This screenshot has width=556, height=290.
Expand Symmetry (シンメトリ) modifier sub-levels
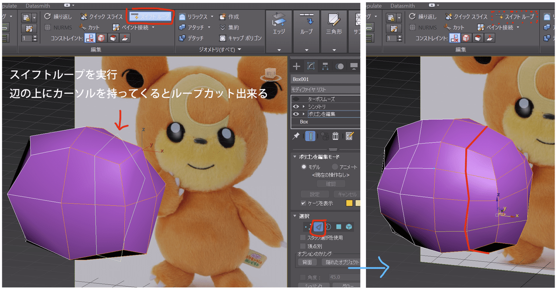pos(303,107)
